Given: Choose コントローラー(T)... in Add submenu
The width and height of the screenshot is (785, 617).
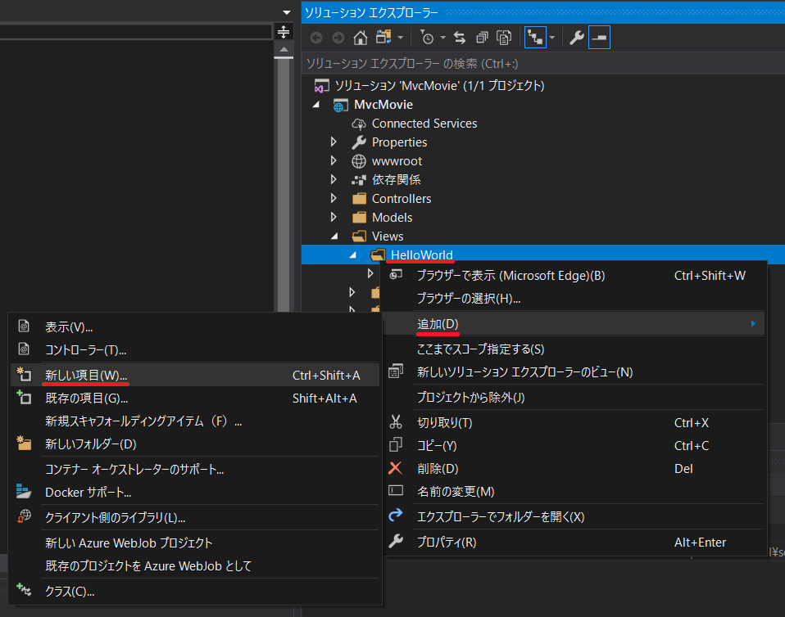Looking at the screenshot, I should pyautogui.click(x=195, y=350).
